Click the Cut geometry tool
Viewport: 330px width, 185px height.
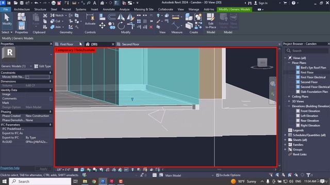point(55,21)
